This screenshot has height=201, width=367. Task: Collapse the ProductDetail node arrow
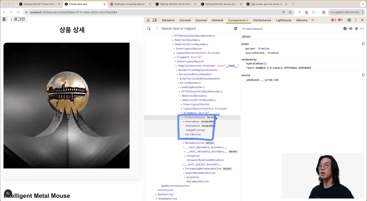click(183, 117)
